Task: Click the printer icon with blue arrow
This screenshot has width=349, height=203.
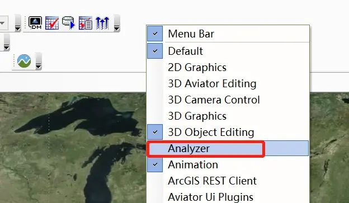Action: pos(68,23)
